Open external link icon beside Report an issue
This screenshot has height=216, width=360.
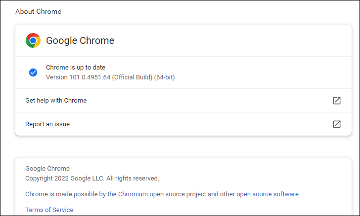tap(337, 124)
